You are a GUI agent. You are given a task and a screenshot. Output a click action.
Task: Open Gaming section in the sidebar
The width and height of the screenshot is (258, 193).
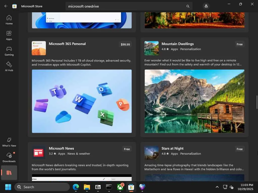click(9, 51)
